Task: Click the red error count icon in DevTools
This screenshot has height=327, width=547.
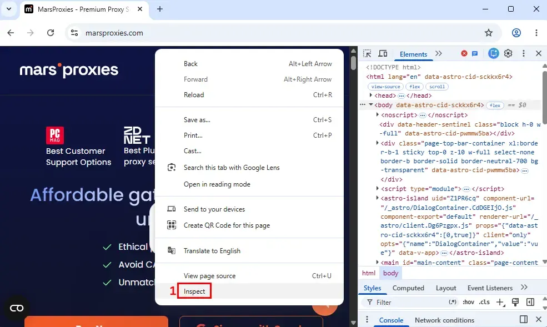Action: [464, 53]
